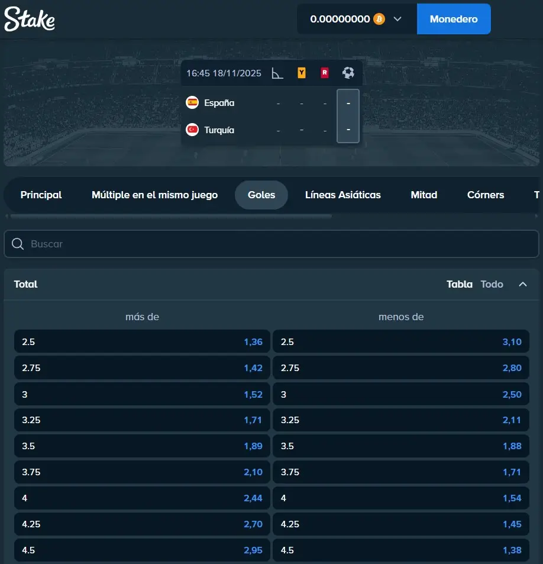This screenshot has width=543, height=564.
Task: Click the soccer ball goals icon
Action: pyautogui.click(x=348, y=73)
